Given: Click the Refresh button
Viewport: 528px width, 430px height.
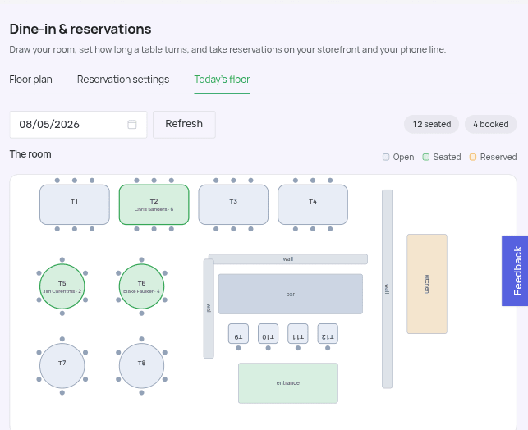Looking at the screenshot, I should point(184,124).
